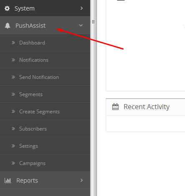Click the System gear icon
The height and width of the screenshot is (196, 185).
click(x=7, y=8)
